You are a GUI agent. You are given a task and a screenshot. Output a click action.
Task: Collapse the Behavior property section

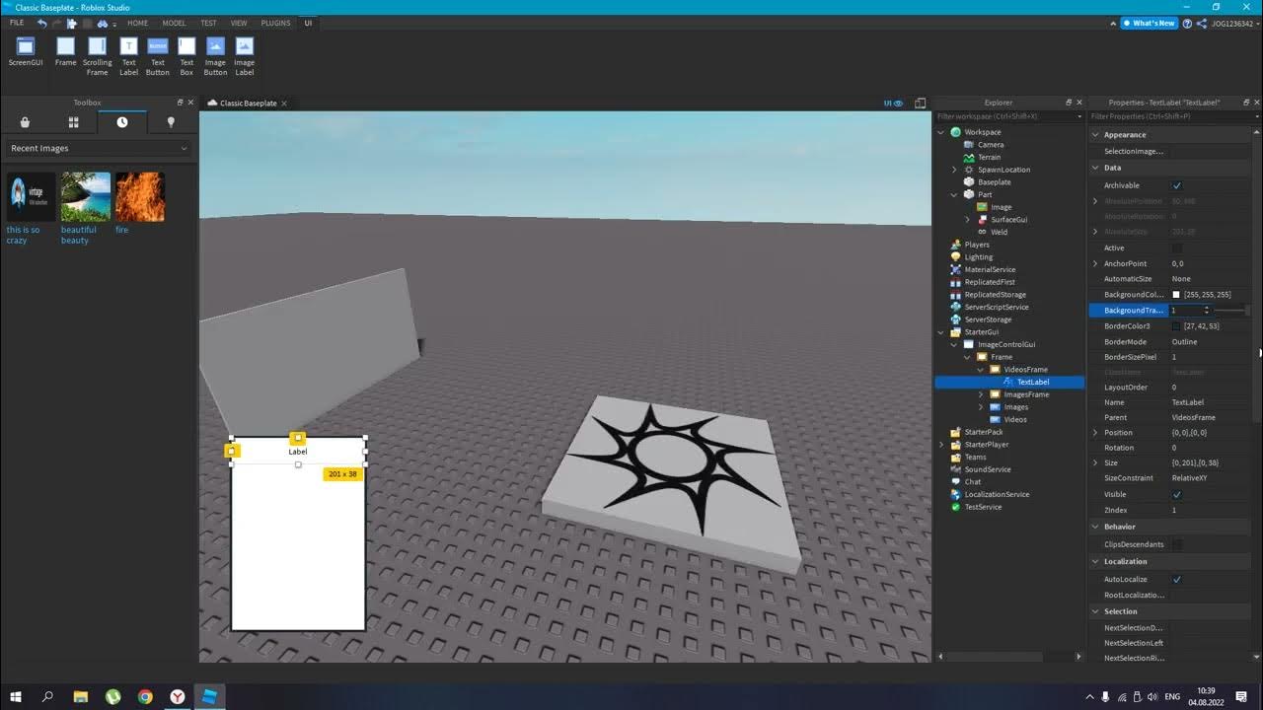(1095, 527)
